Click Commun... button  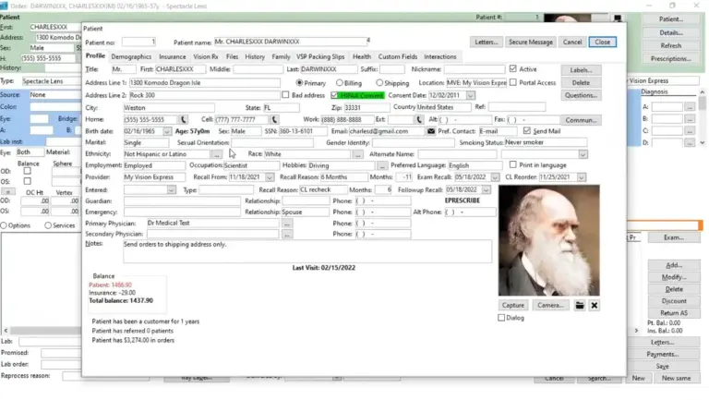(581, 120)
